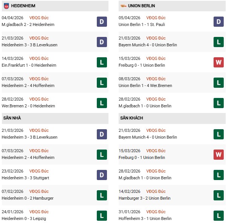Click the W badge for Freiburg 0 - 1 Union Berlin on 15/03/2026 in the top list
The width and height of the screenshot is (226, 223).
[x=219, y=63]
